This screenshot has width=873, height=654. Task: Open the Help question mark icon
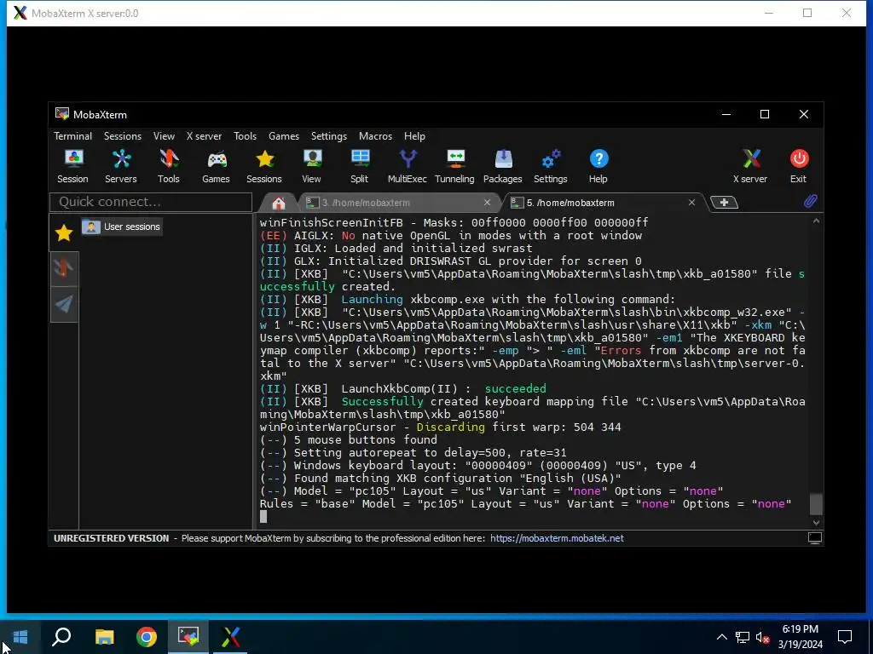[x=598, y=166]
